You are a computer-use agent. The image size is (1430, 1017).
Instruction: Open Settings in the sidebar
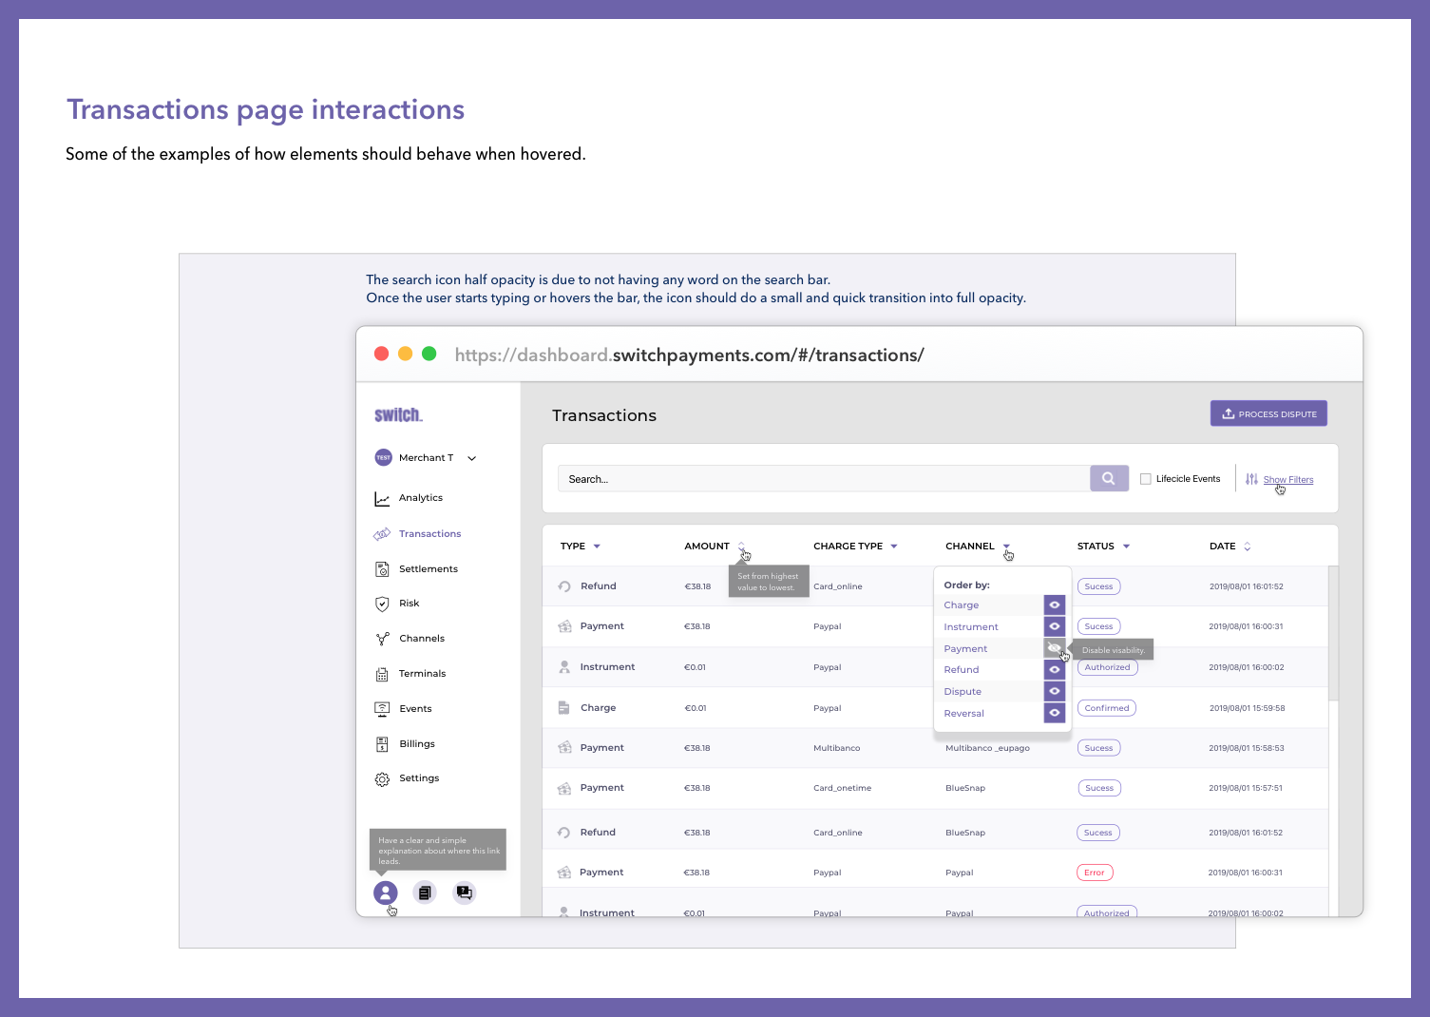click(x=419, y=778)
